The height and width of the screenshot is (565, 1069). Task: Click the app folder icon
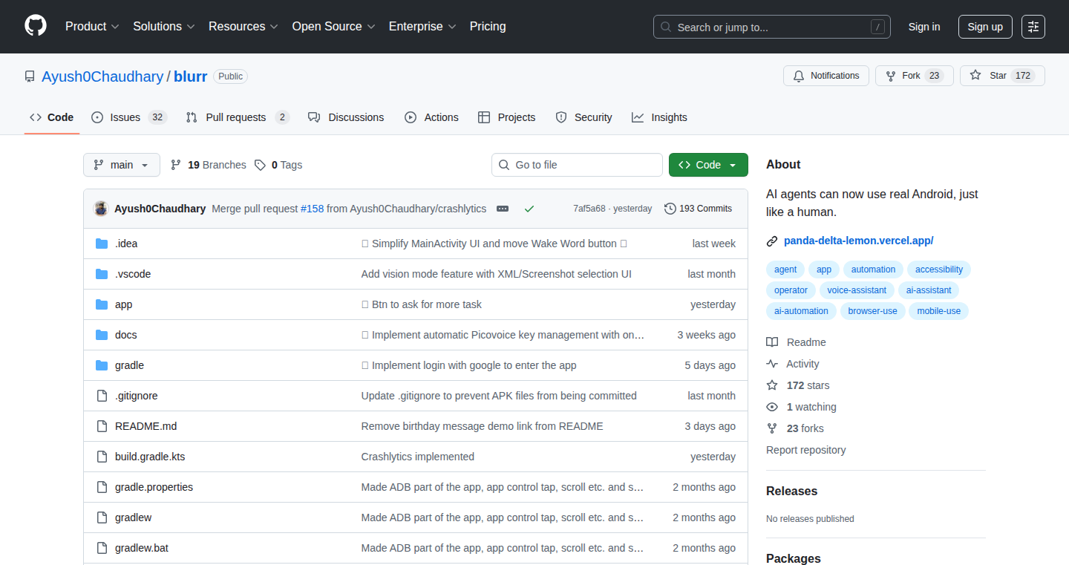102,304
